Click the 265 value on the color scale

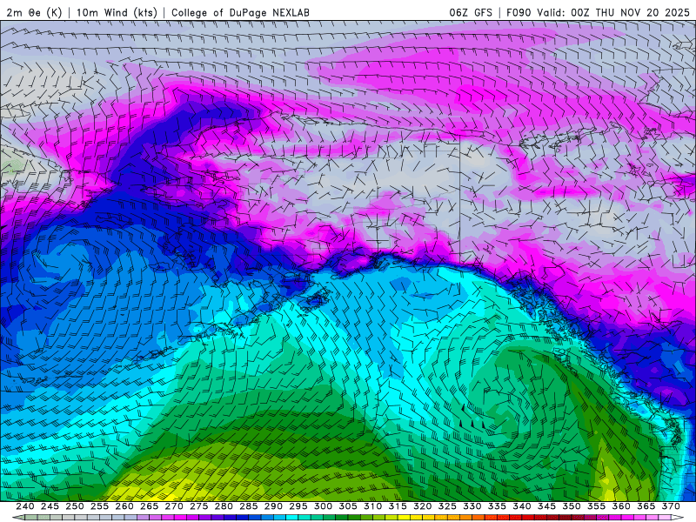click(x=149, y=506)
